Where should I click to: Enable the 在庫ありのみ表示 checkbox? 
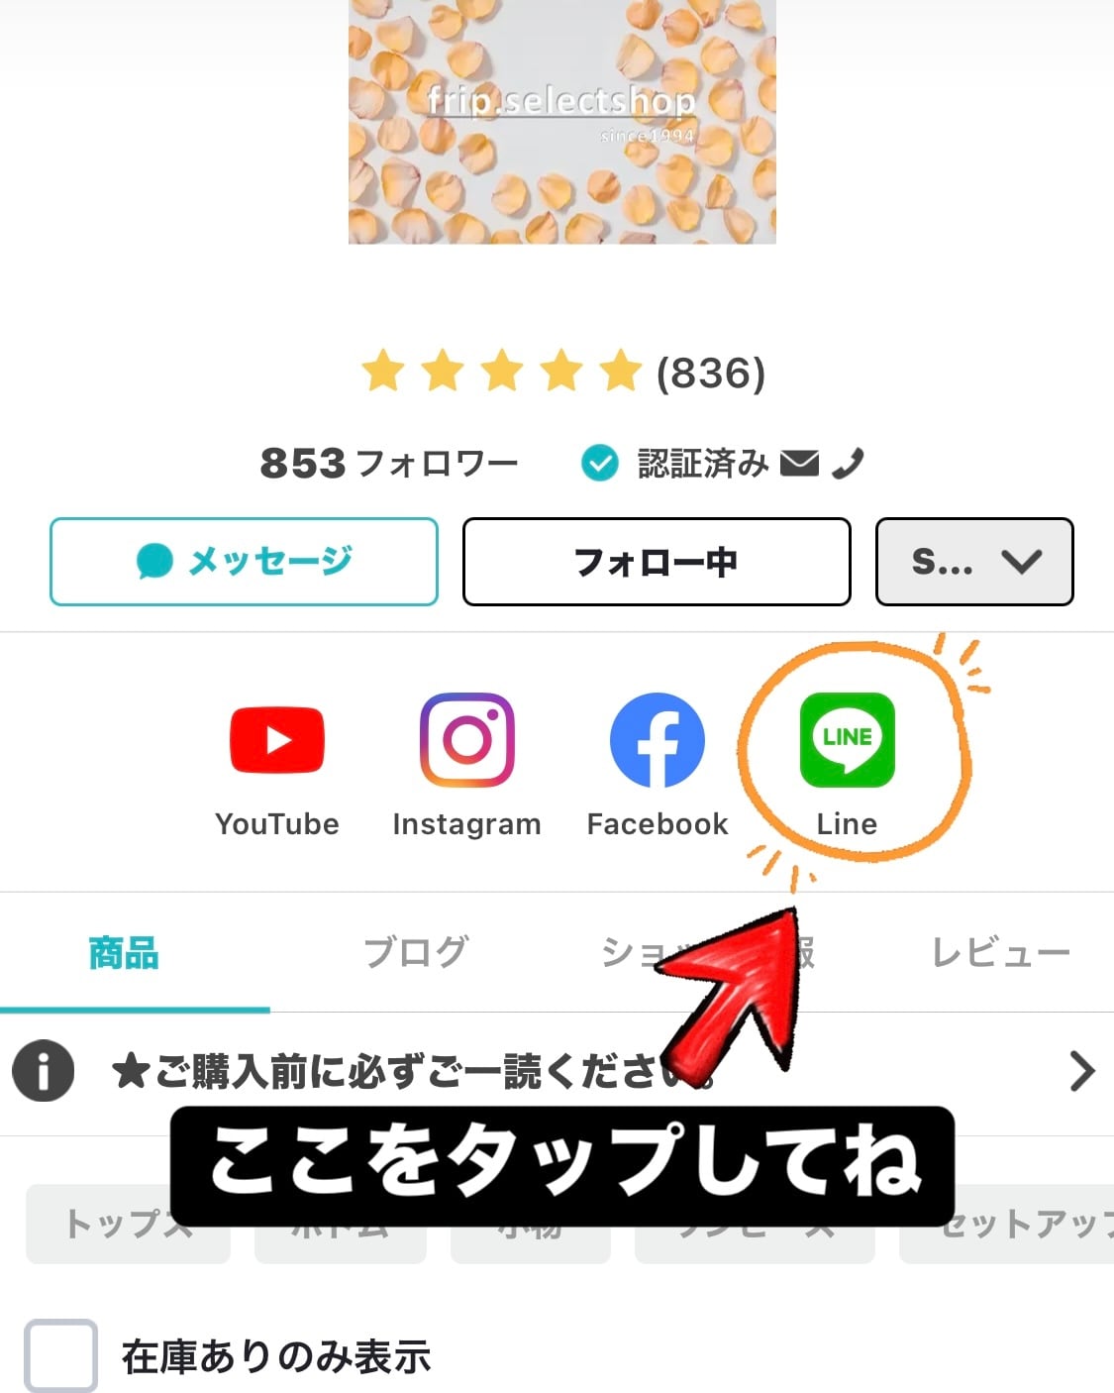click(x=60, y=1355)
